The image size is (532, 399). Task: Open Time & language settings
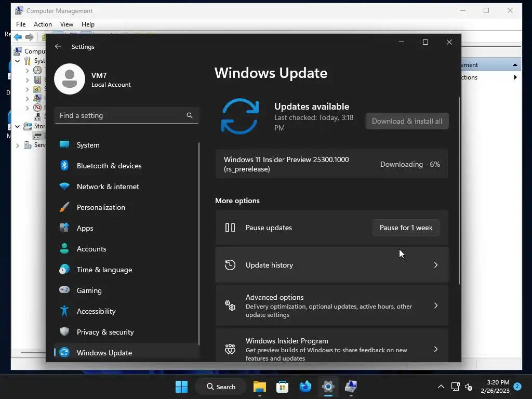tap(126, 270)
